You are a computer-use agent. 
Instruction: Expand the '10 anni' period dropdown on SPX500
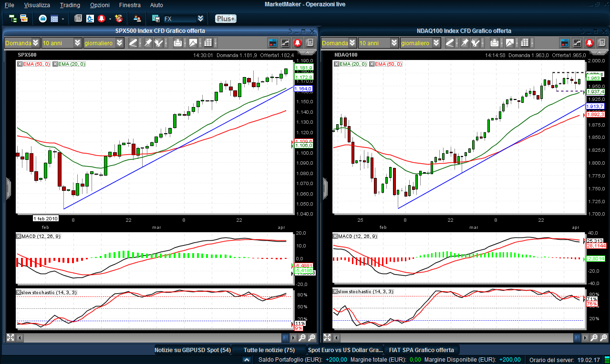pyautogui.click(x=78, y=43)
